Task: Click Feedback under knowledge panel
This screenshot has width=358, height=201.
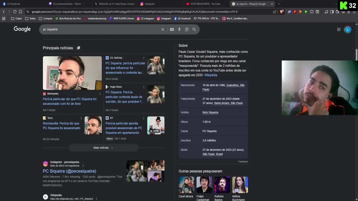Action: click(243, 162)
